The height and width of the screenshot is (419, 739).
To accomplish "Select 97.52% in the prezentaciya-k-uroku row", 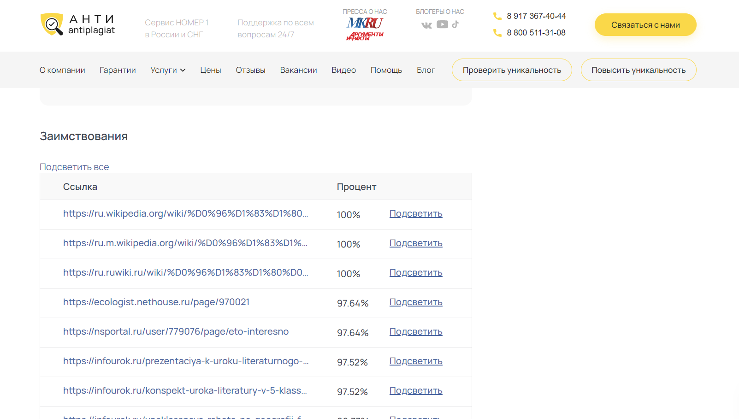I will [352, 362].
